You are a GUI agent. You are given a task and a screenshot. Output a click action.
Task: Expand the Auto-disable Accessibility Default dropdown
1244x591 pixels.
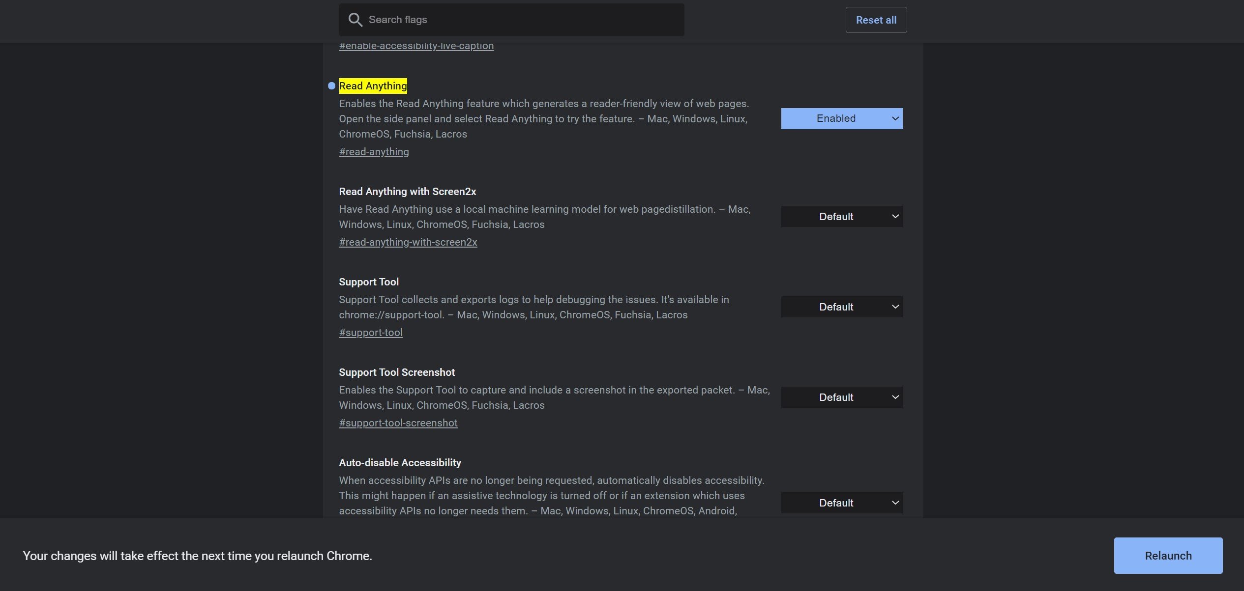pos(841,503)
